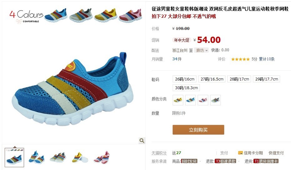Show the gray shoes thumbnail
The width and height of the screenshot is (291, 170).
58,158
